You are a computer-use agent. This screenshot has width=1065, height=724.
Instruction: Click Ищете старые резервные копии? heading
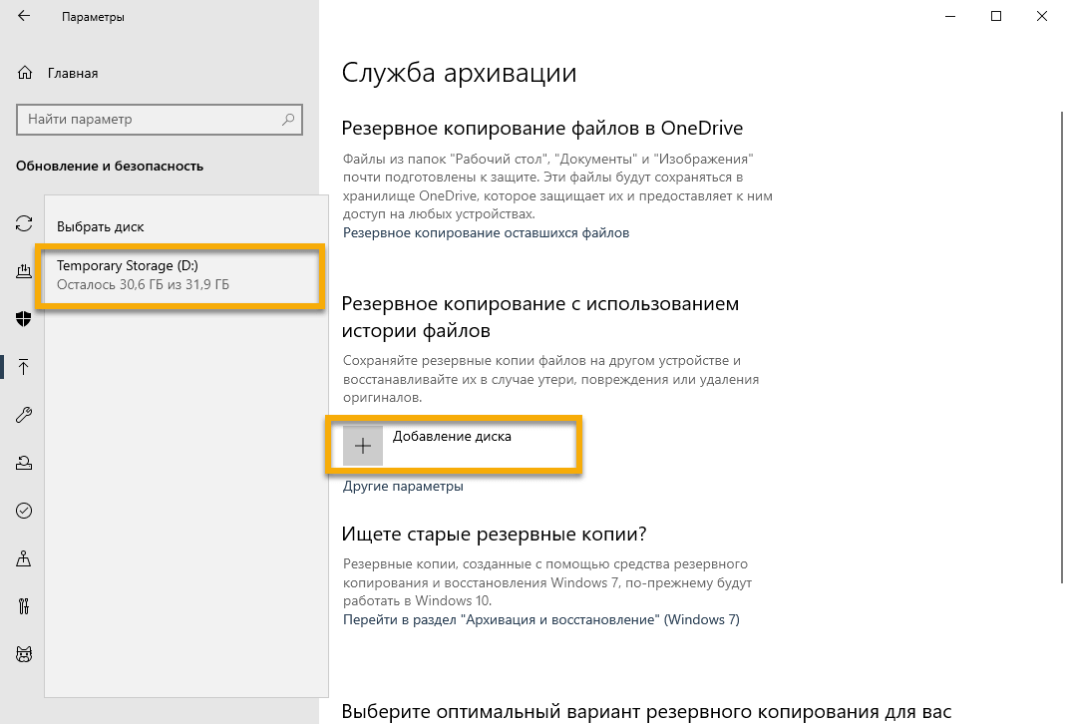click(x=494, y=534)
